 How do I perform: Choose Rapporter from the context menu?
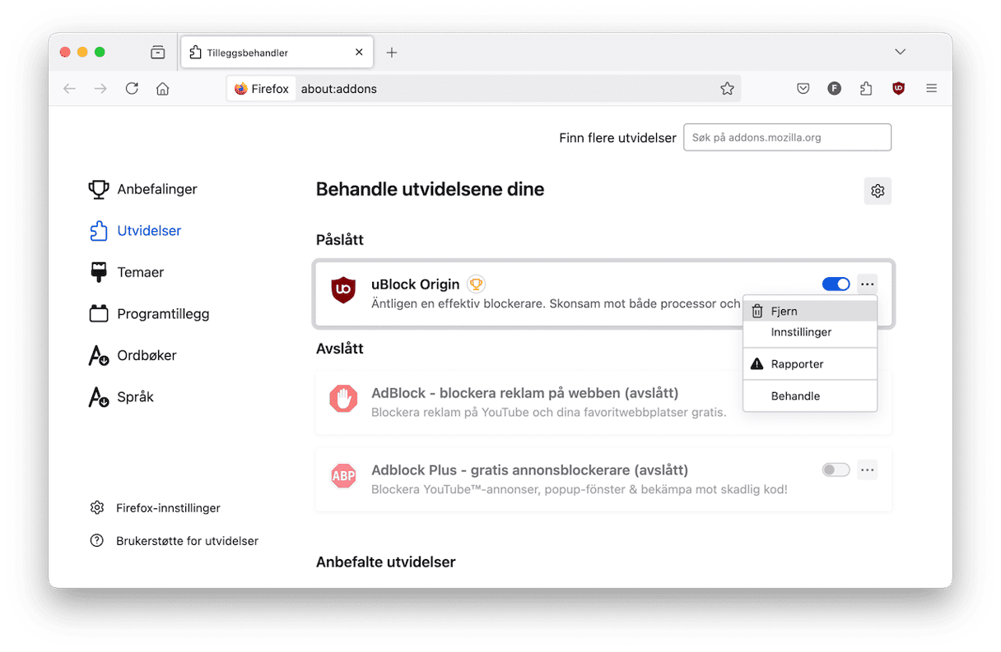(x=810, y=364)
